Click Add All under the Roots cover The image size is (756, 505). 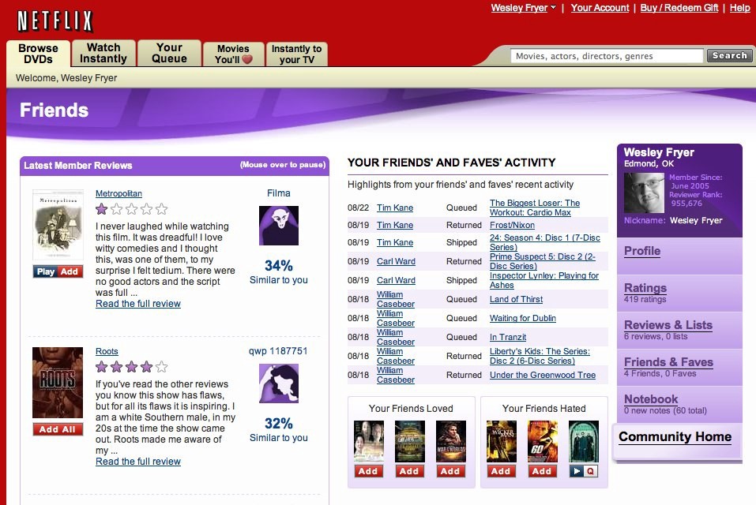click(x=58, y=429)
